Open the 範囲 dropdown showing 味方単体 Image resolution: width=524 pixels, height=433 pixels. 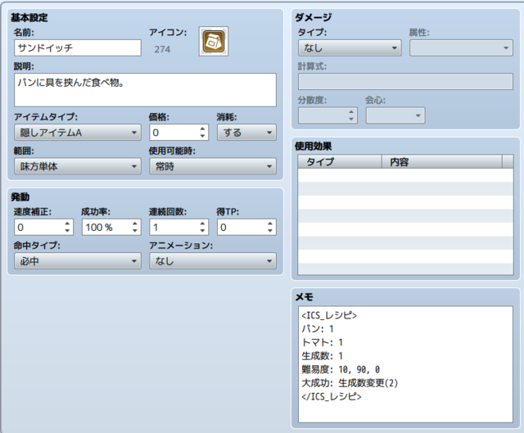tap(78, 166)
